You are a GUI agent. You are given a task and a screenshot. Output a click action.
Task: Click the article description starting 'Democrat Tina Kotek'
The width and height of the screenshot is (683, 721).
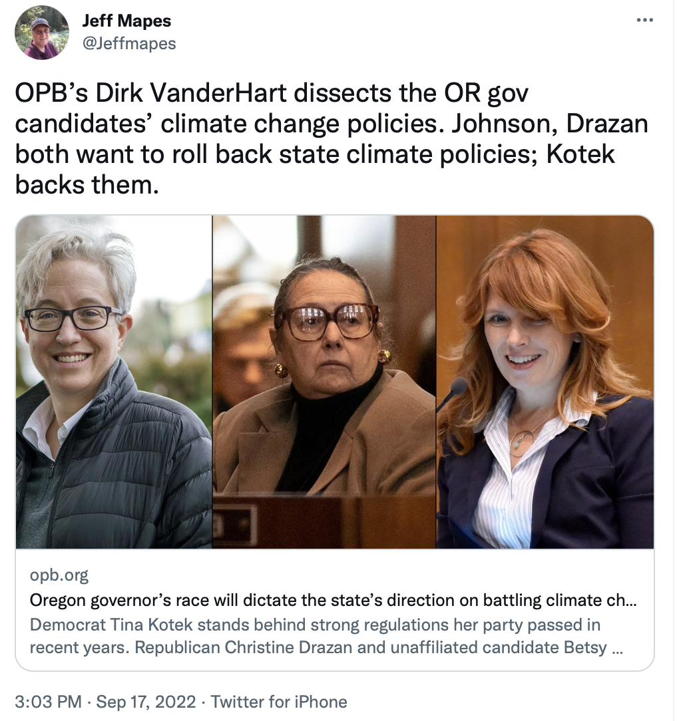click(x=315, y=626)
